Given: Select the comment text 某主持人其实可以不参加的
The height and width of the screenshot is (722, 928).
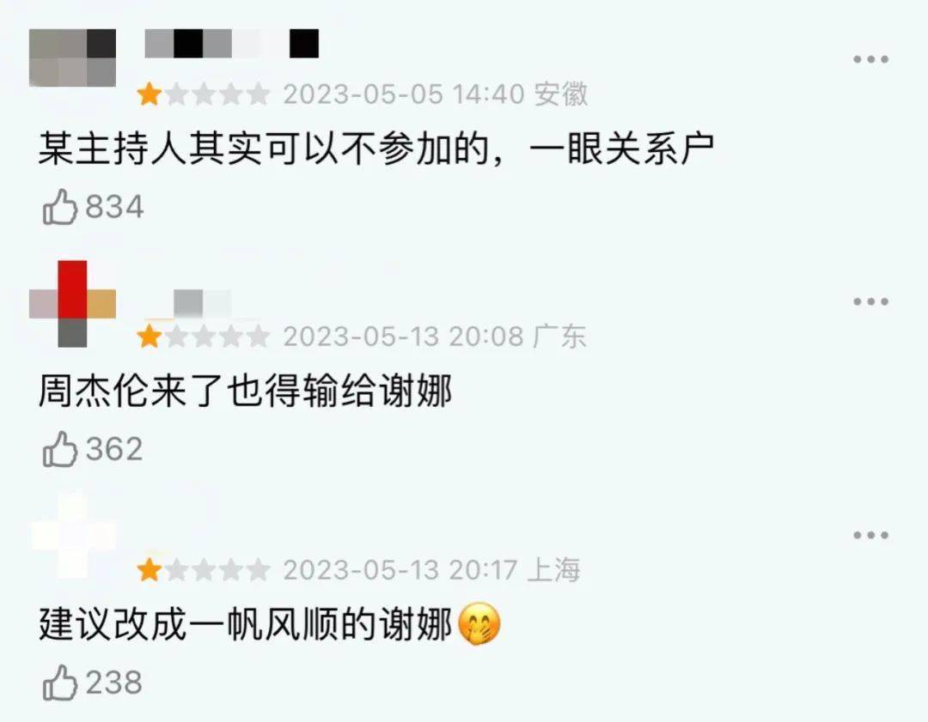Looking at the screenshot, I should point(264,149).
